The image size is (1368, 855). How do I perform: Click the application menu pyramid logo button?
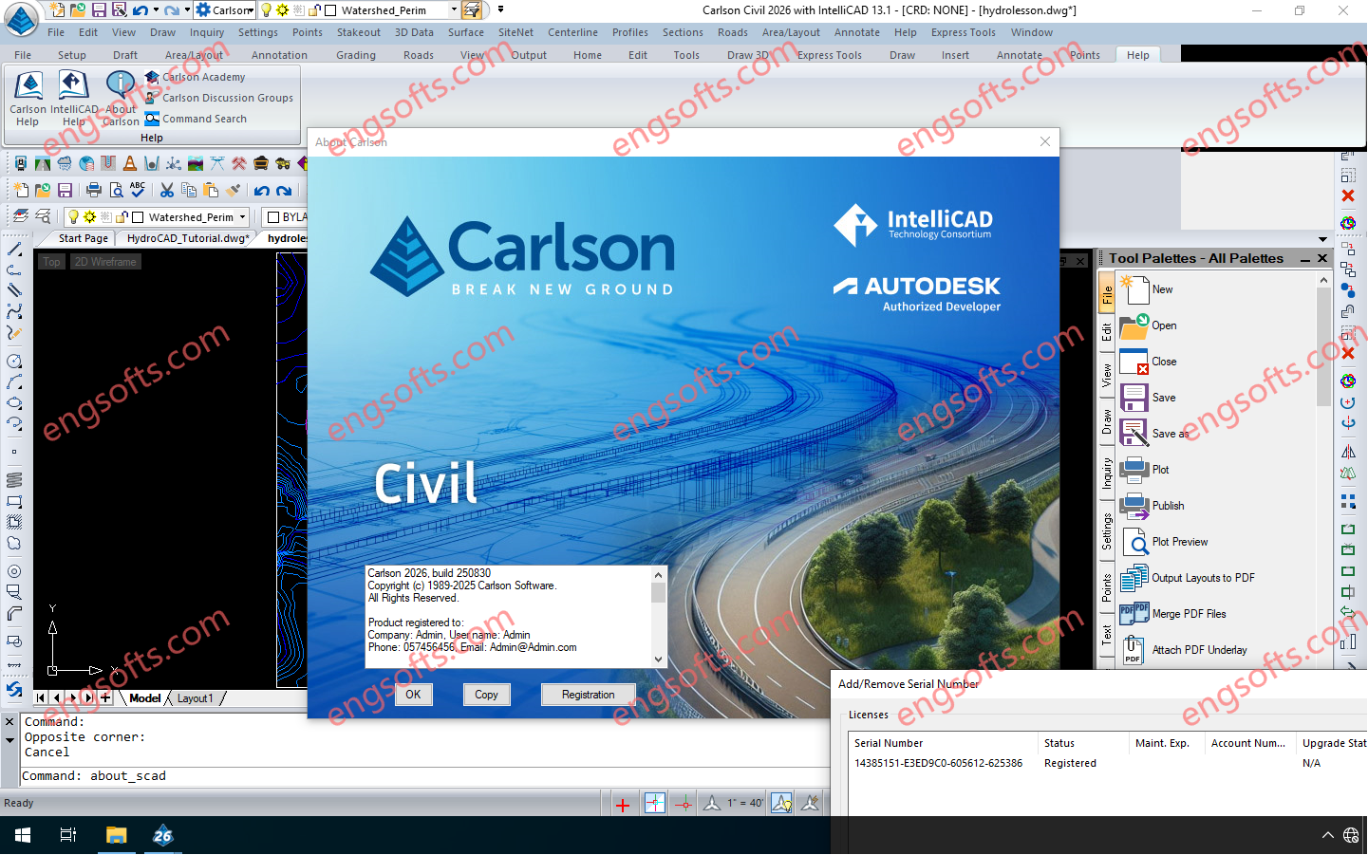coord(21,18)
